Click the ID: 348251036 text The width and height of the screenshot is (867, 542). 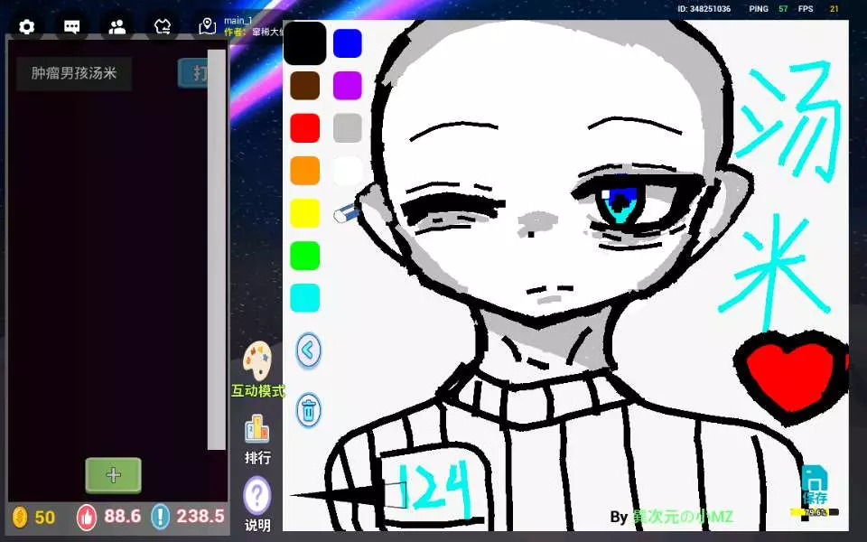(x=704, y=9)
